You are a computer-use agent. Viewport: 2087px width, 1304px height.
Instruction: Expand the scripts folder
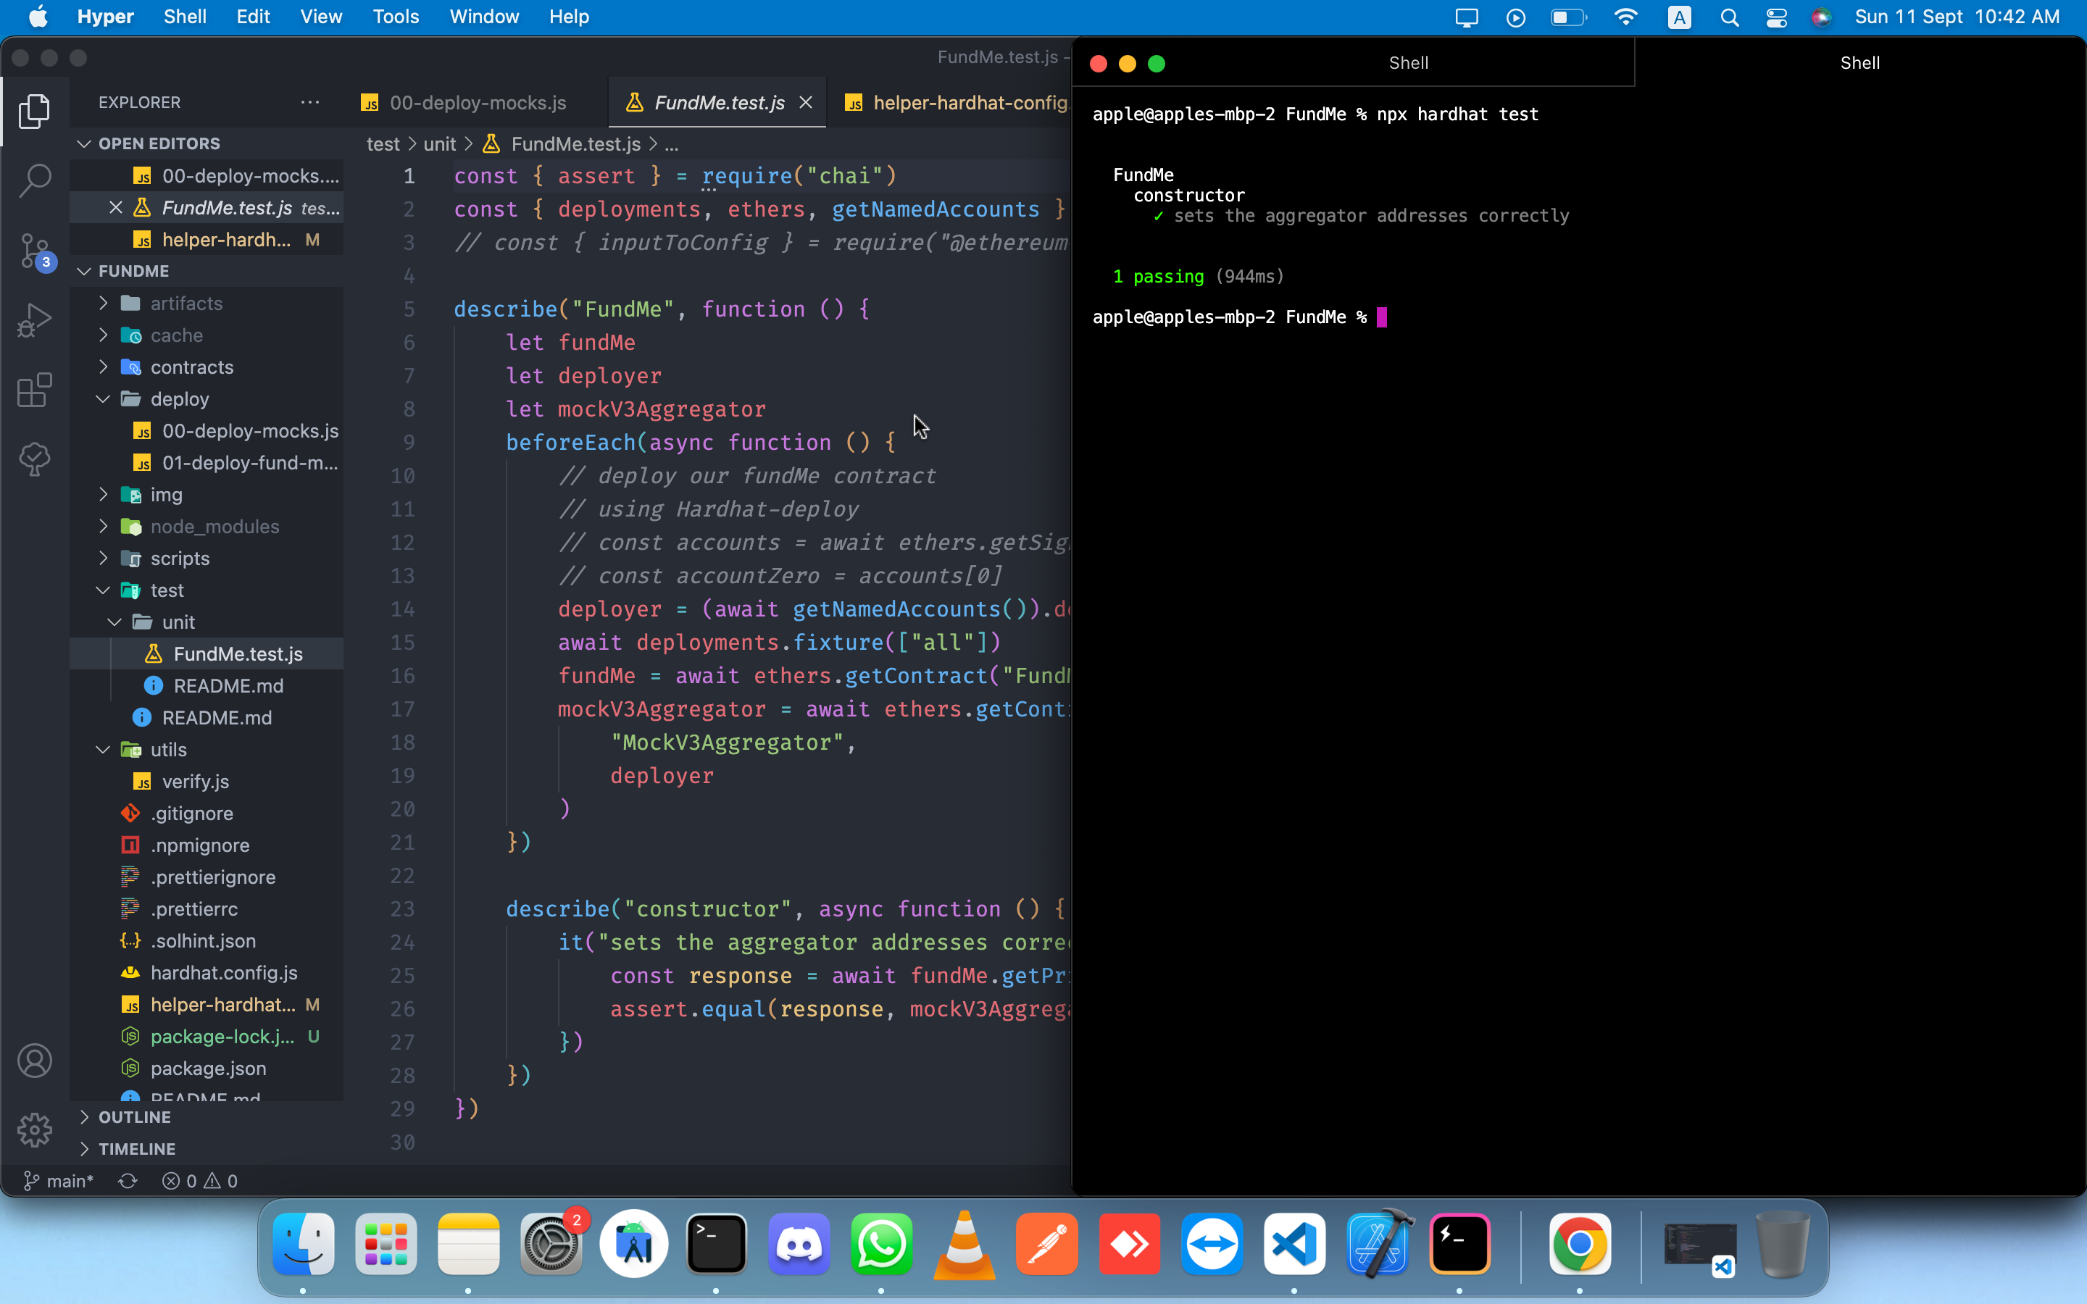(x=207, y=559)
